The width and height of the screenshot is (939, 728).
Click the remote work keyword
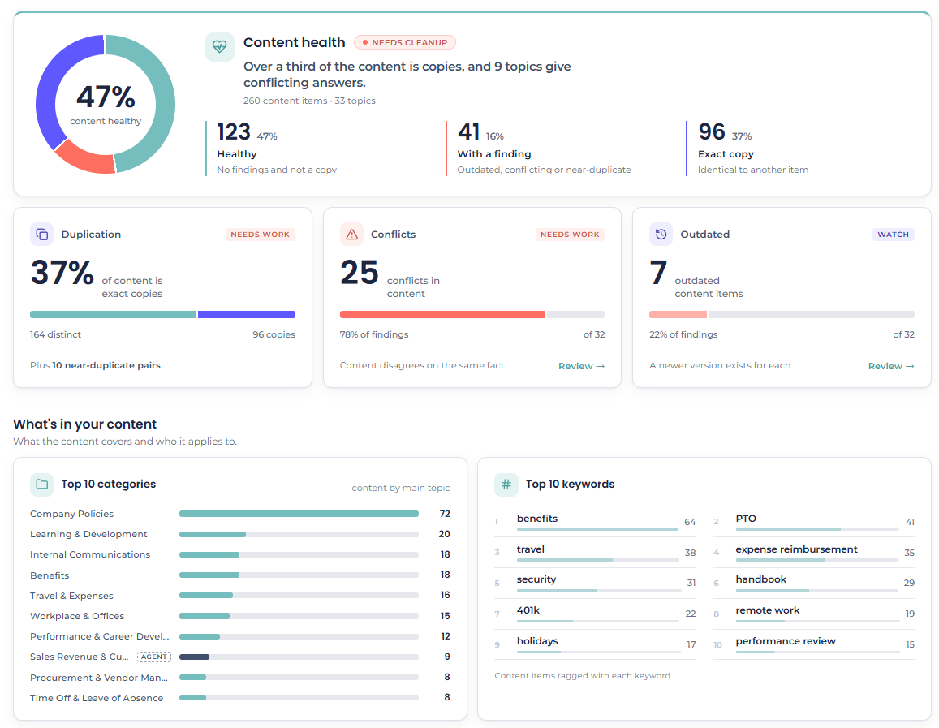(767, 610)
